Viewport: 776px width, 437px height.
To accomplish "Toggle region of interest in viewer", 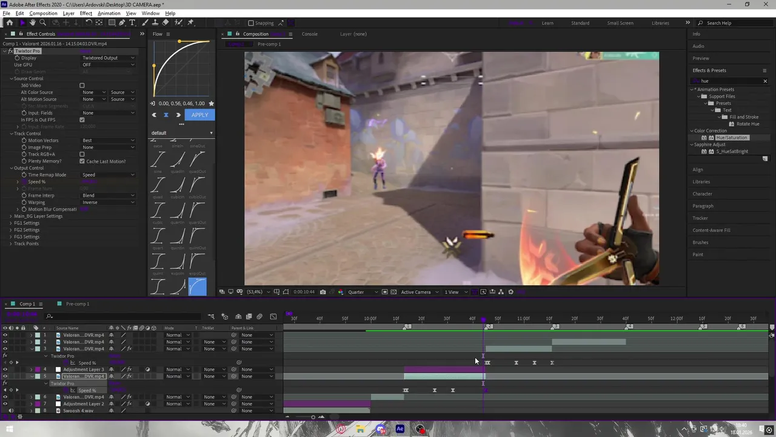I will 384,292.
